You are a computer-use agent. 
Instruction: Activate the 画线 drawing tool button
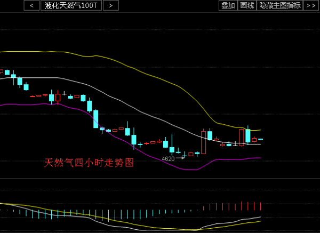pos(247,5)
